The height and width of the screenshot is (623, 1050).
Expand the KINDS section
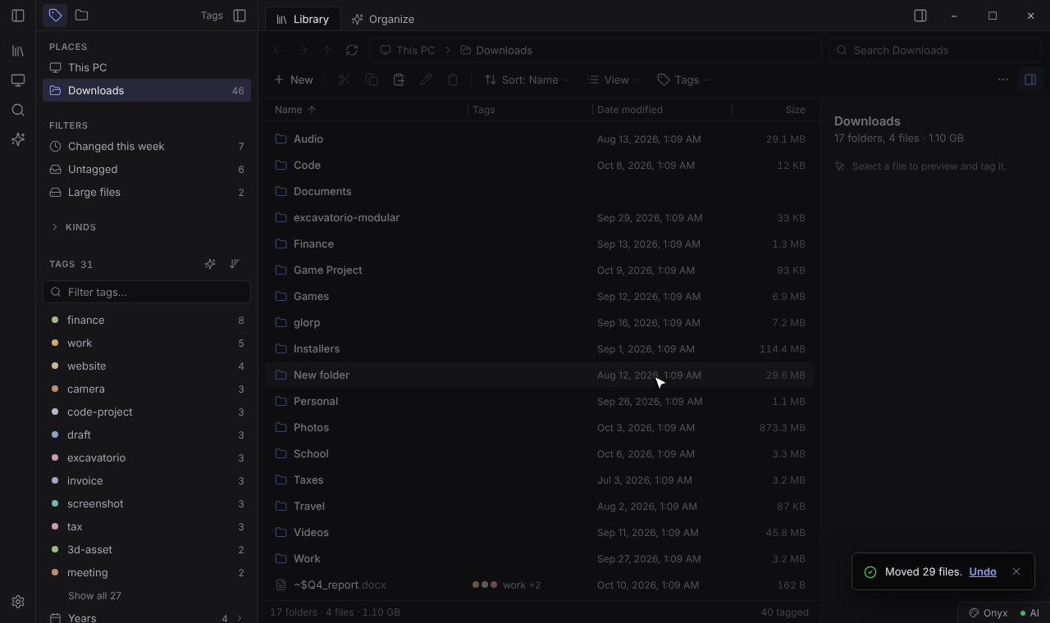[74, 227]
